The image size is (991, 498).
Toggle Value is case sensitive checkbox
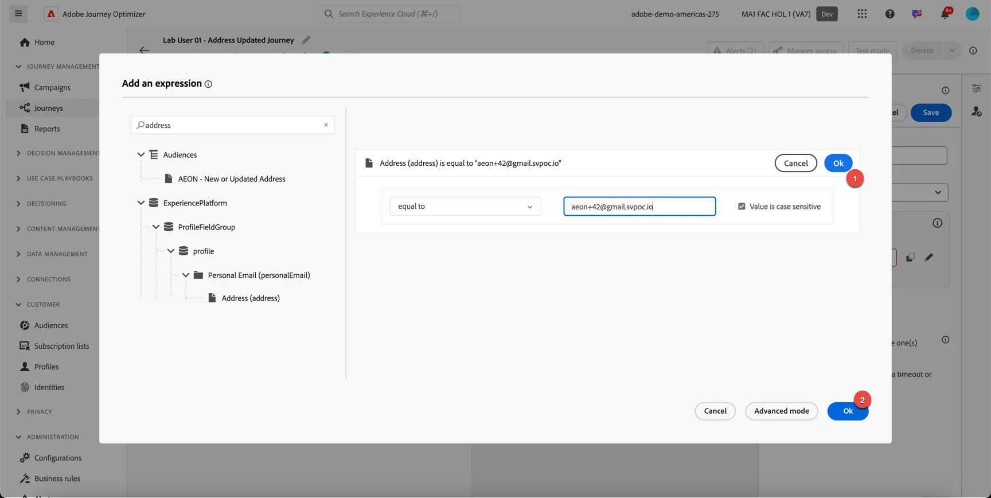742,207
